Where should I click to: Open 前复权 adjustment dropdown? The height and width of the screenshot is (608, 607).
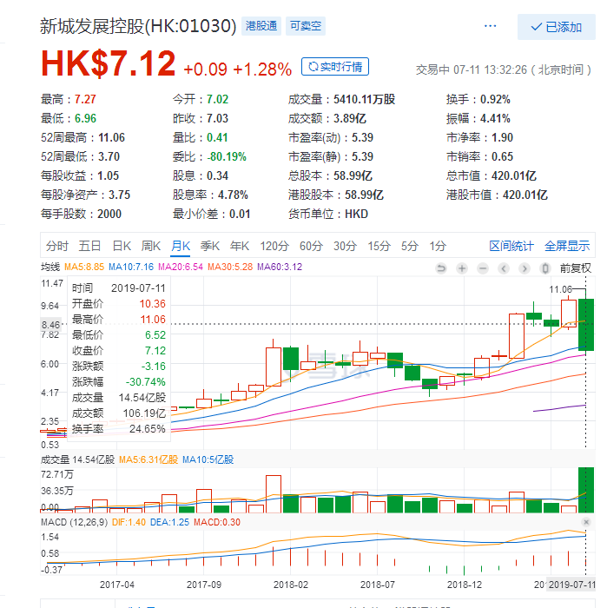pos(575,268)
